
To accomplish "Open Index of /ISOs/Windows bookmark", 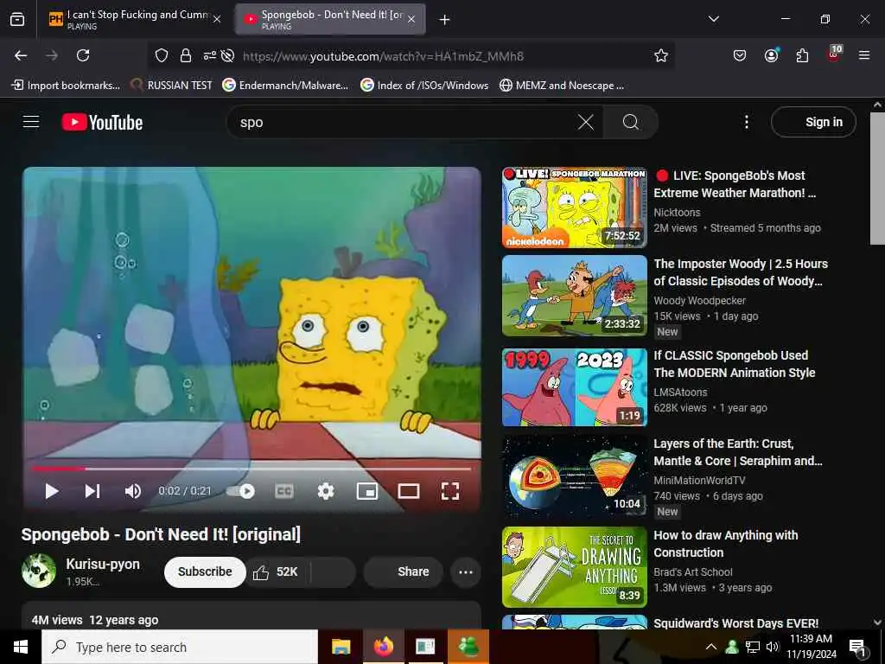I will click(424, 86).
